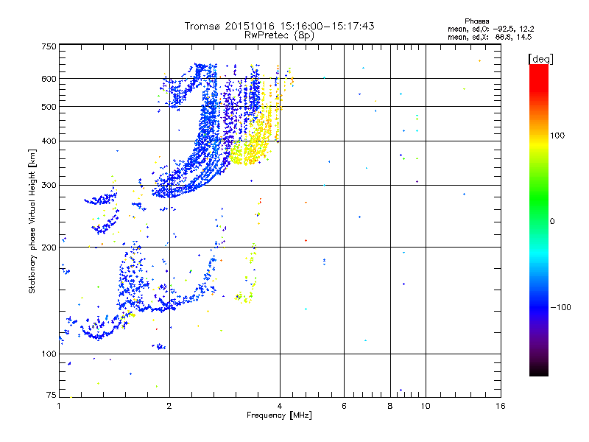Click the 'Phases' header label

coord(476,21)
